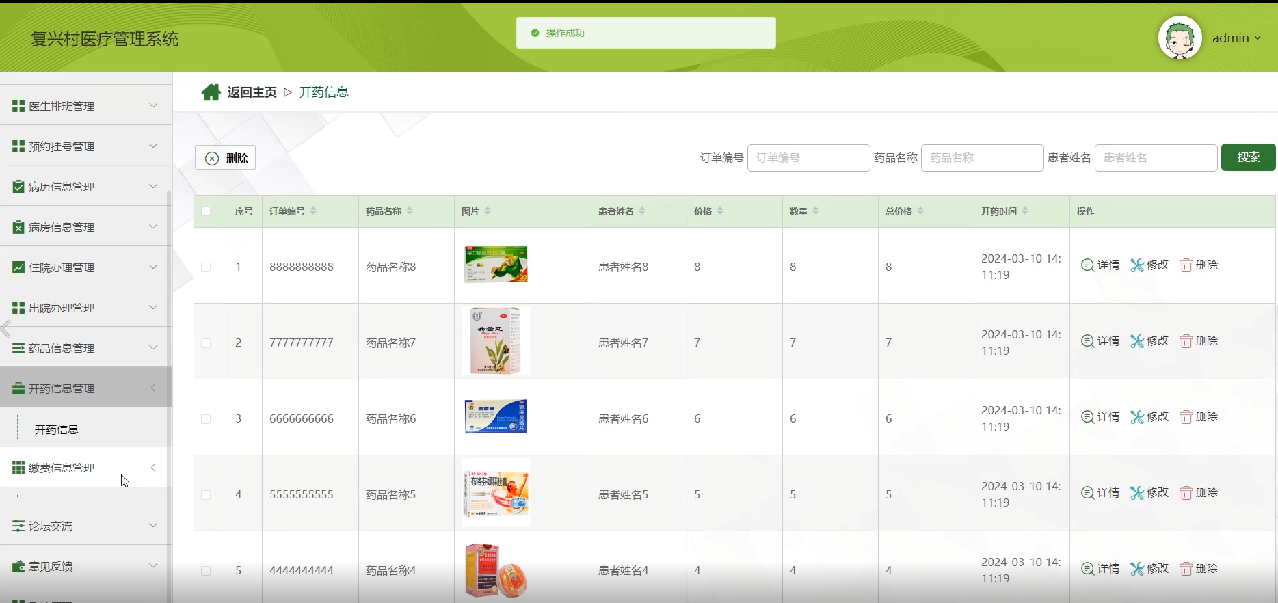Check the row checkbox for 药品名称8
Viewport: 1278px width, 603px height.
tap(206, 267)
